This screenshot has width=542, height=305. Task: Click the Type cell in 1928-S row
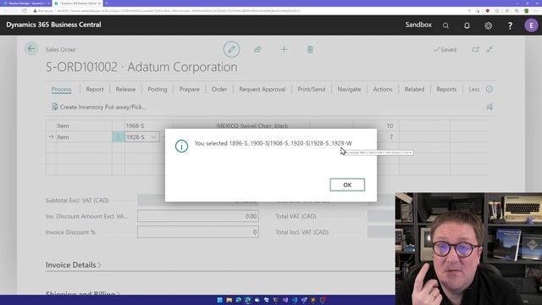84,137
